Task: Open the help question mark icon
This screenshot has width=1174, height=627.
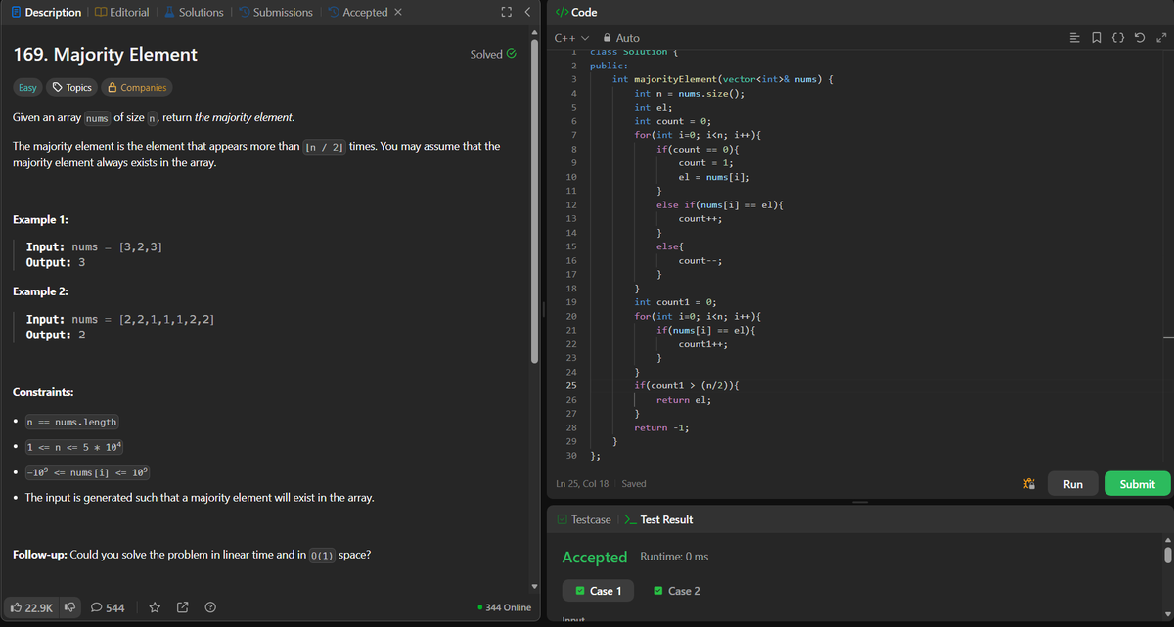Action: 210,607
